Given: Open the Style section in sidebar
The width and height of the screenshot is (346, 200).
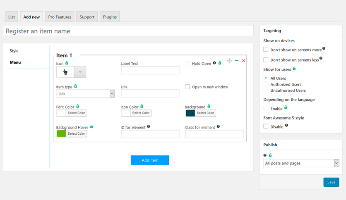Looking at the screenshot, I should pos(14,51).
